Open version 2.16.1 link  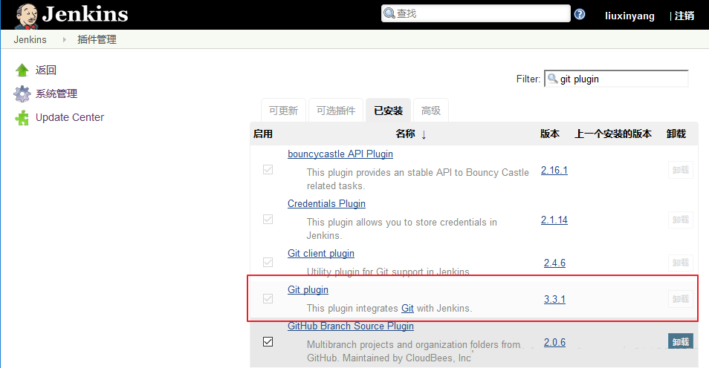coord(554,170)
